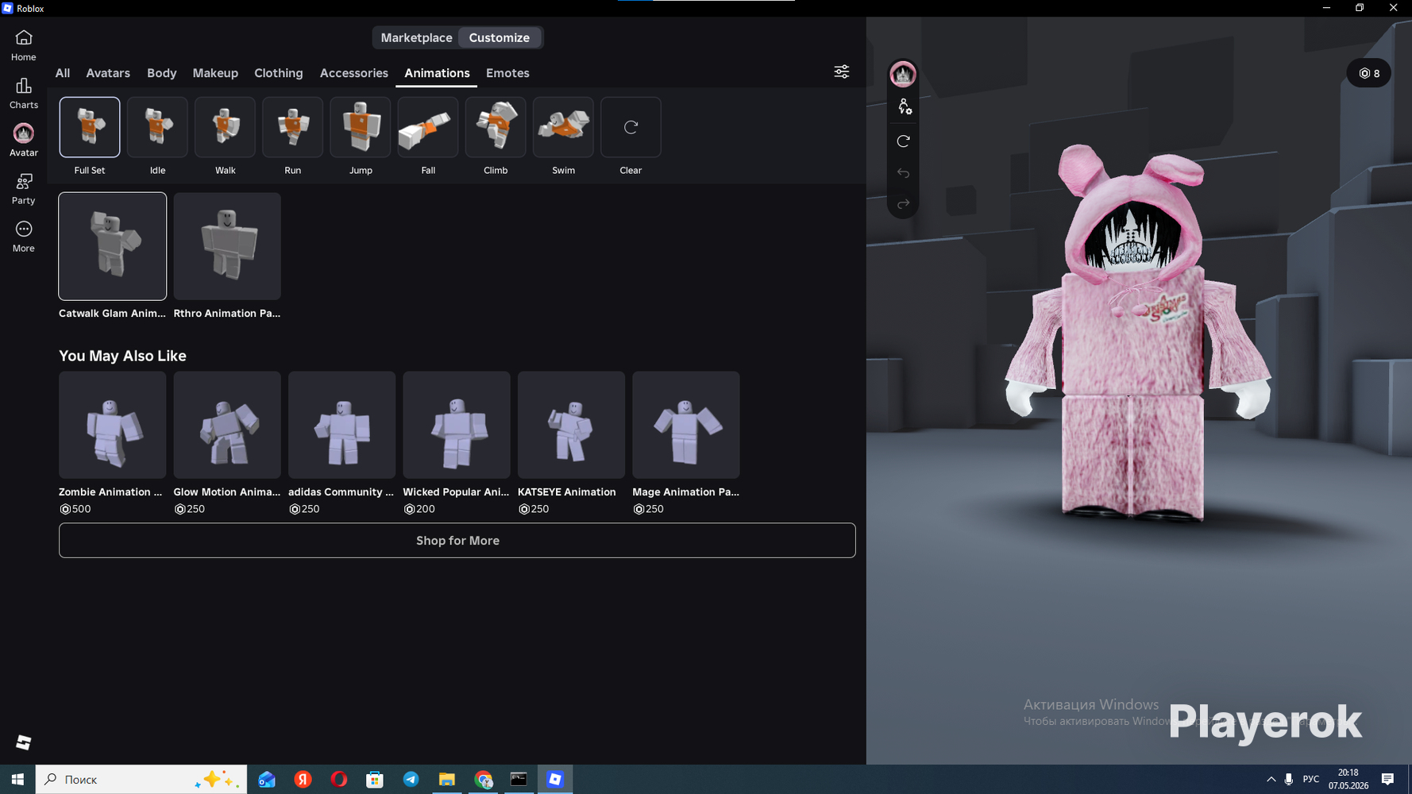Open avatar body settings icon in preview
The image size is (1412, 794).
(x=904, y=107)
